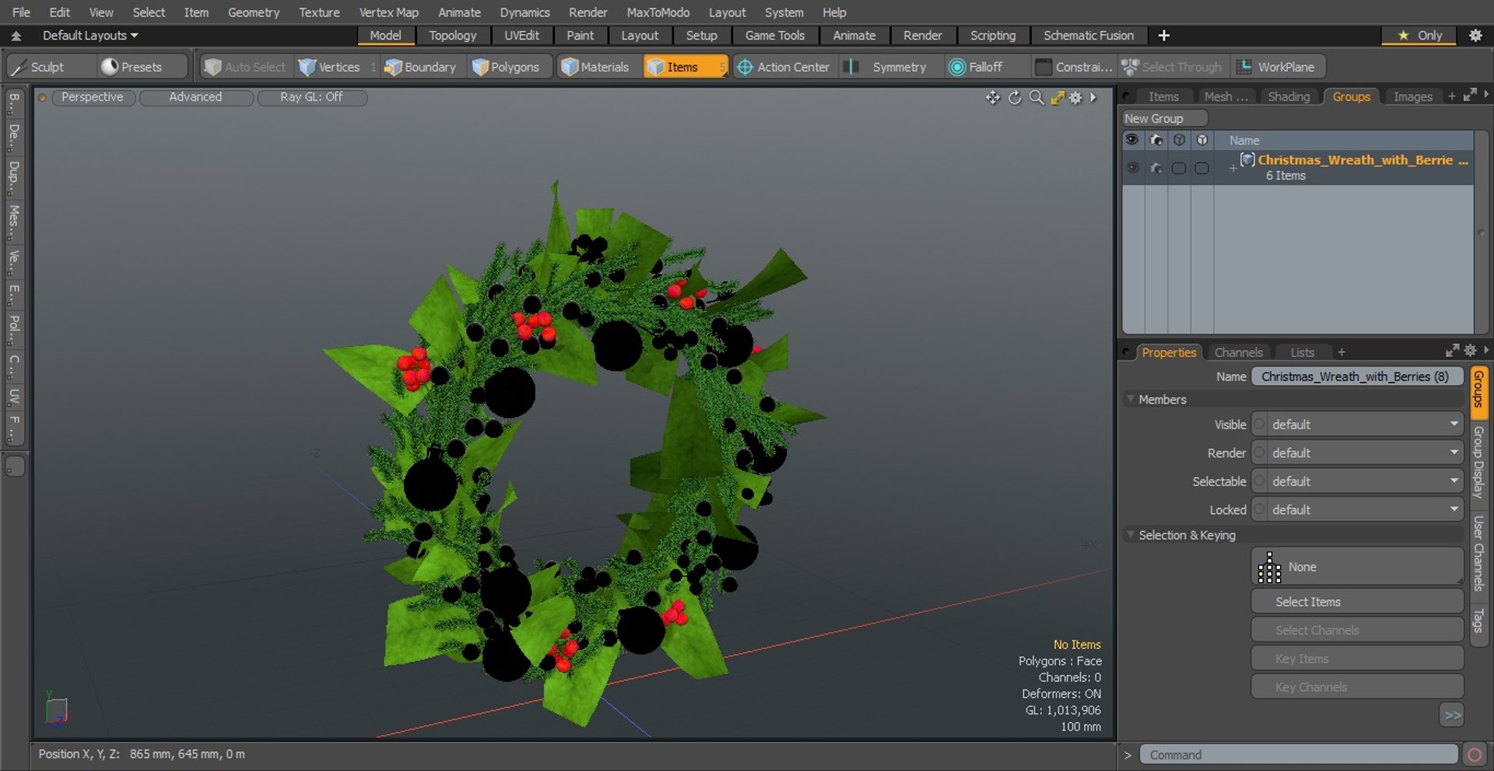The height and width of the screenshot is (771, 1494).
Task: Click the home icon beside Default Layouts
Action: pos(16,36)
